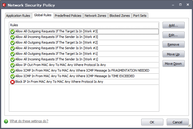The height and width of the screenshot is (129, 193).
Task: Click red block icon on Block IP In rule
Action: point(12,82)
